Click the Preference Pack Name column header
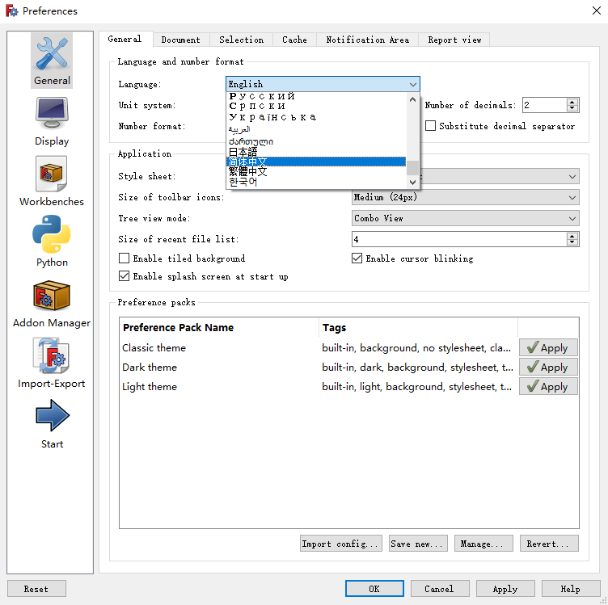The height and width of the screenshot is (605, 608). pos(219,328)
